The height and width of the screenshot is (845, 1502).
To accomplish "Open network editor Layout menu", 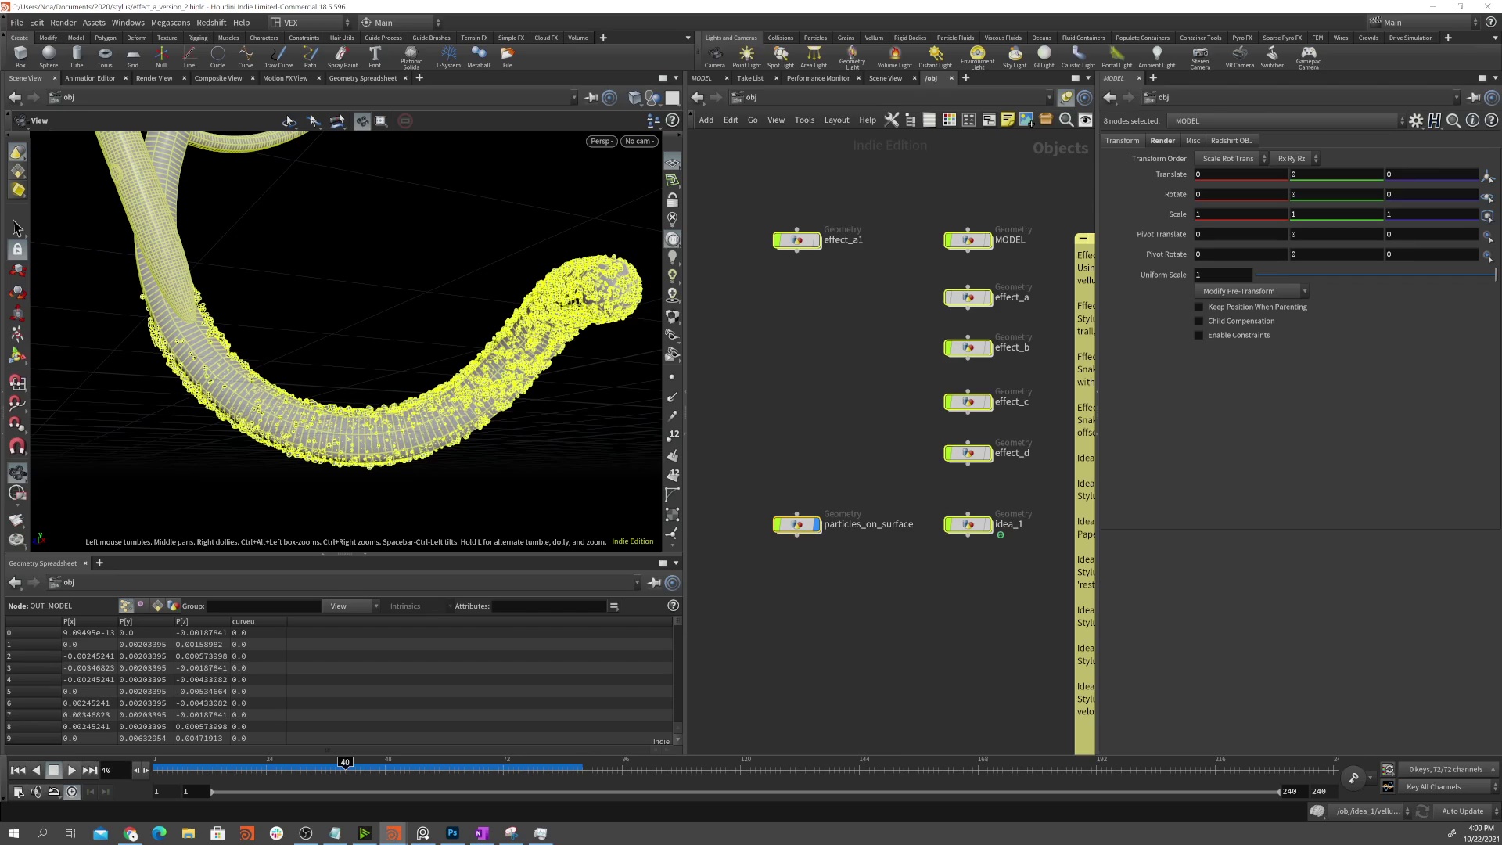I will (836, 120).
